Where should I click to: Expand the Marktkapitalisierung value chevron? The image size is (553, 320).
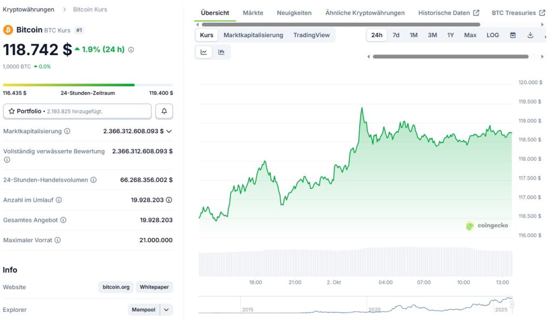(x=169, y=131)
